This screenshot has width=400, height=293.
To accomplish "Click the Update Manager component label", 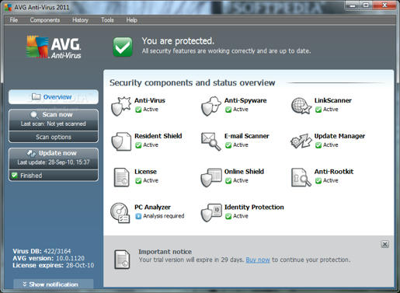I will 339,136.
